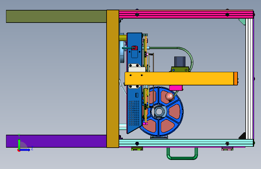Select the magenta block under the yellow arm
This screenshot has height=169, width=261.
coord(176,88)
